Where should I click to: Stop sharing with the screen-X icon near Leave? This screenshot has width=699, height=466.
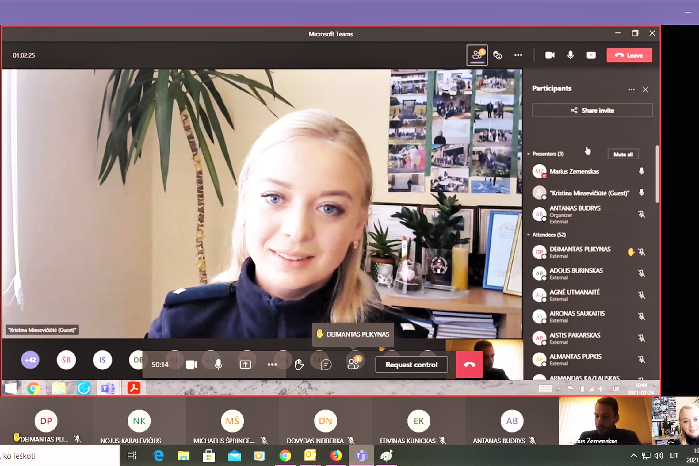tap(591, 55)
